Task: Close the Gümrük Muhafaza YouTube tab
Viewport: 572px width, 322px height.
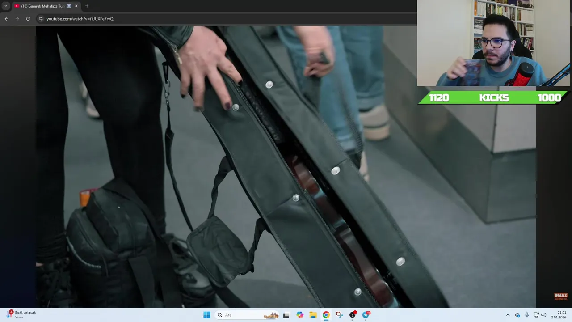Action: (76, 6)
